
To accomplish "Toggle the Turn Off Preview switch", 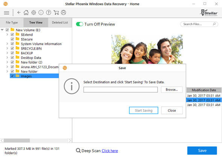I will pos(79,24).
